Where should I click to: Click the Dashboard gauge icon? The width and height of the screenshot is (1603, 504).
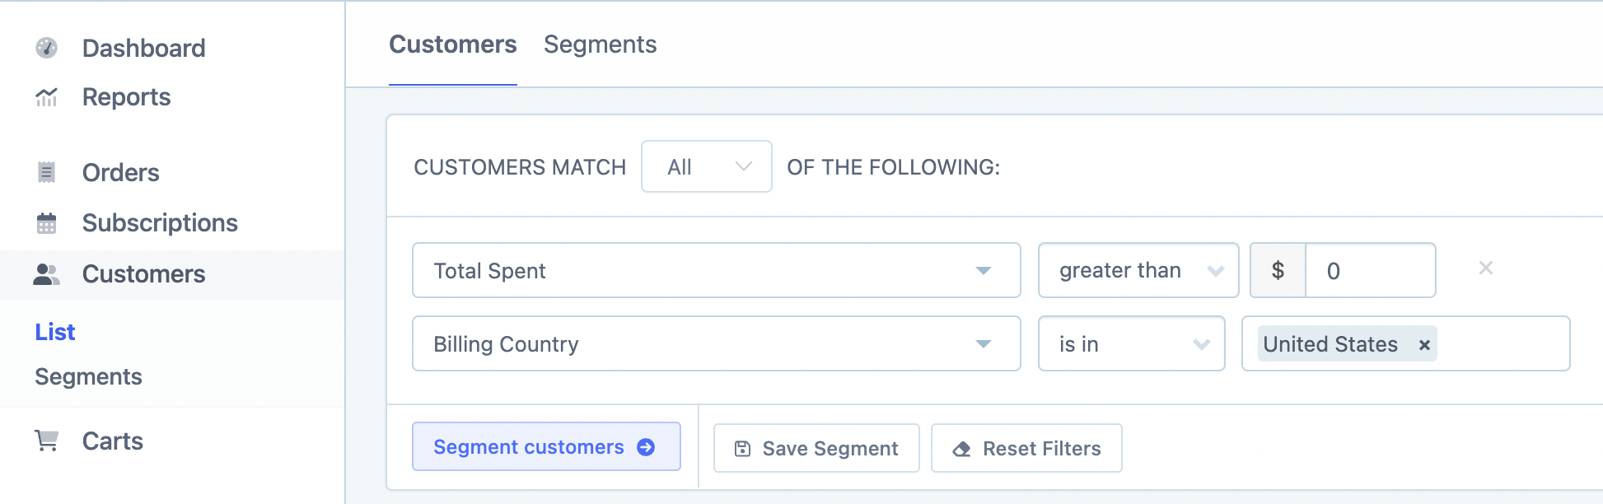(47, 48)
